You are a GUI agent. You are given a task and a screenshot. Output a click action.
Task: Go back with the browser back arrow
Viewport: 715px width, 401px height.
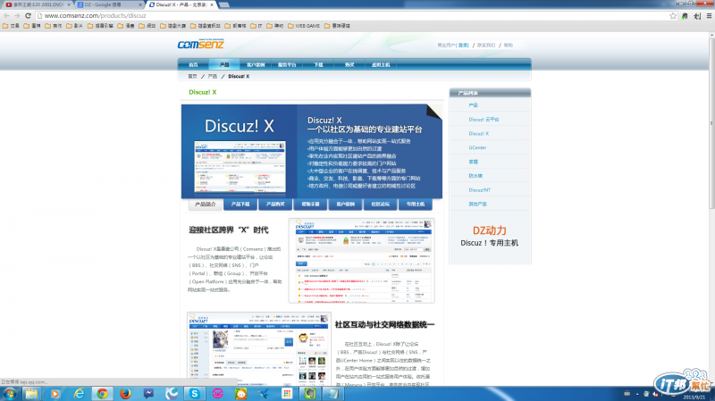6,15
